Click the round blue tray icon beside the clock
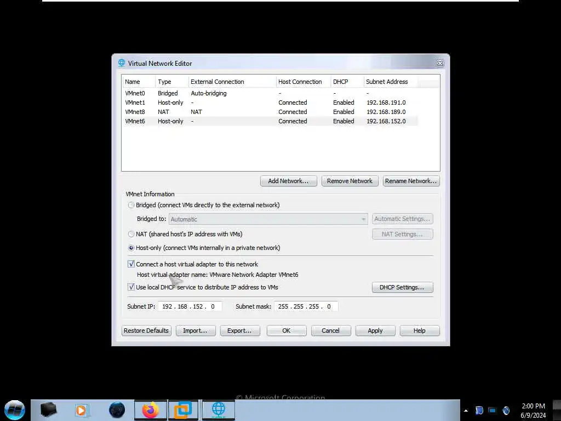The width and height of the screenshot is (561, 421). tap(506, 410)
